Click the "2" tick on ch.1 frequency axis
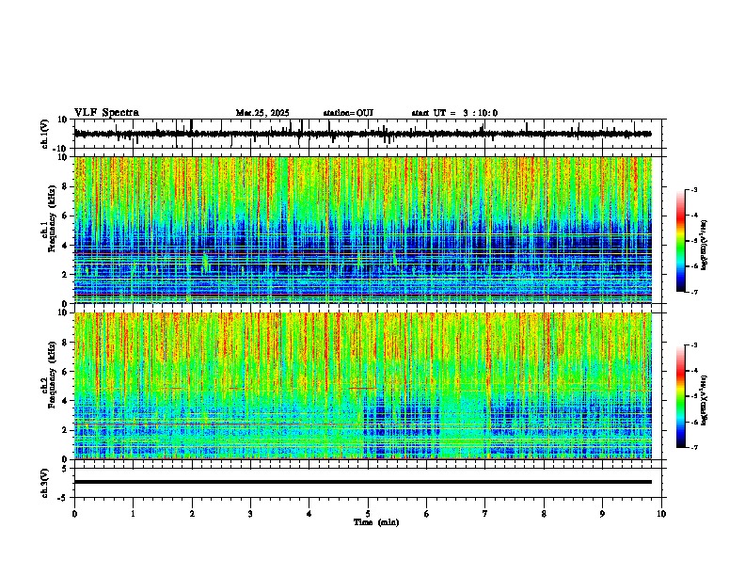 click(65, 275)
